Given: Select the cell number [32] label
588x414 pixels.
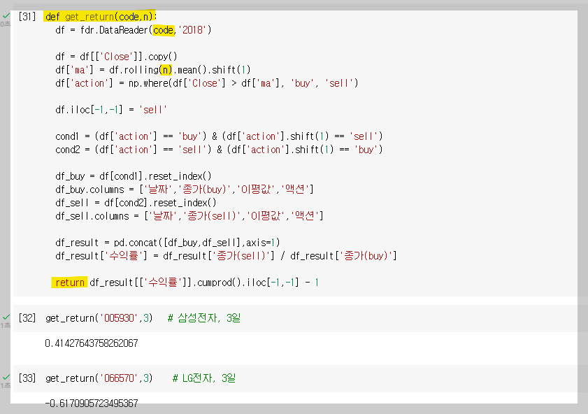Looking at the screenshot, I should (27, 318).
